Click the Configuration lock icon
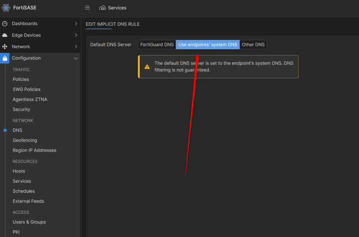This screenshot has width=359, height=237. pos(5,58)
